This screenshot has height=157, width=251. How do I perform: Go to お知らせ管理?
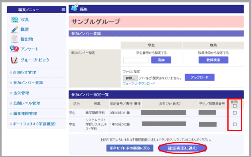point(24,72)
